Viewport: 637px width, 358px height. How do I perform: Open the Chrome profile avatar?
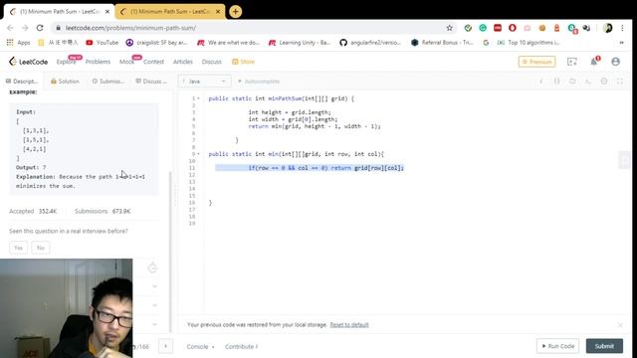tap(608, 28)
